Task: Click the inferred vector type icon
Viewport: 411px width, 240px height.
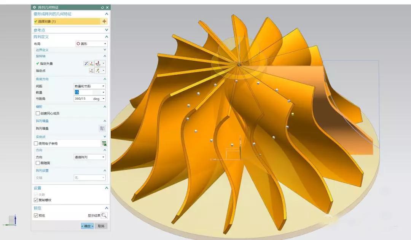Action: click(98, 63)
